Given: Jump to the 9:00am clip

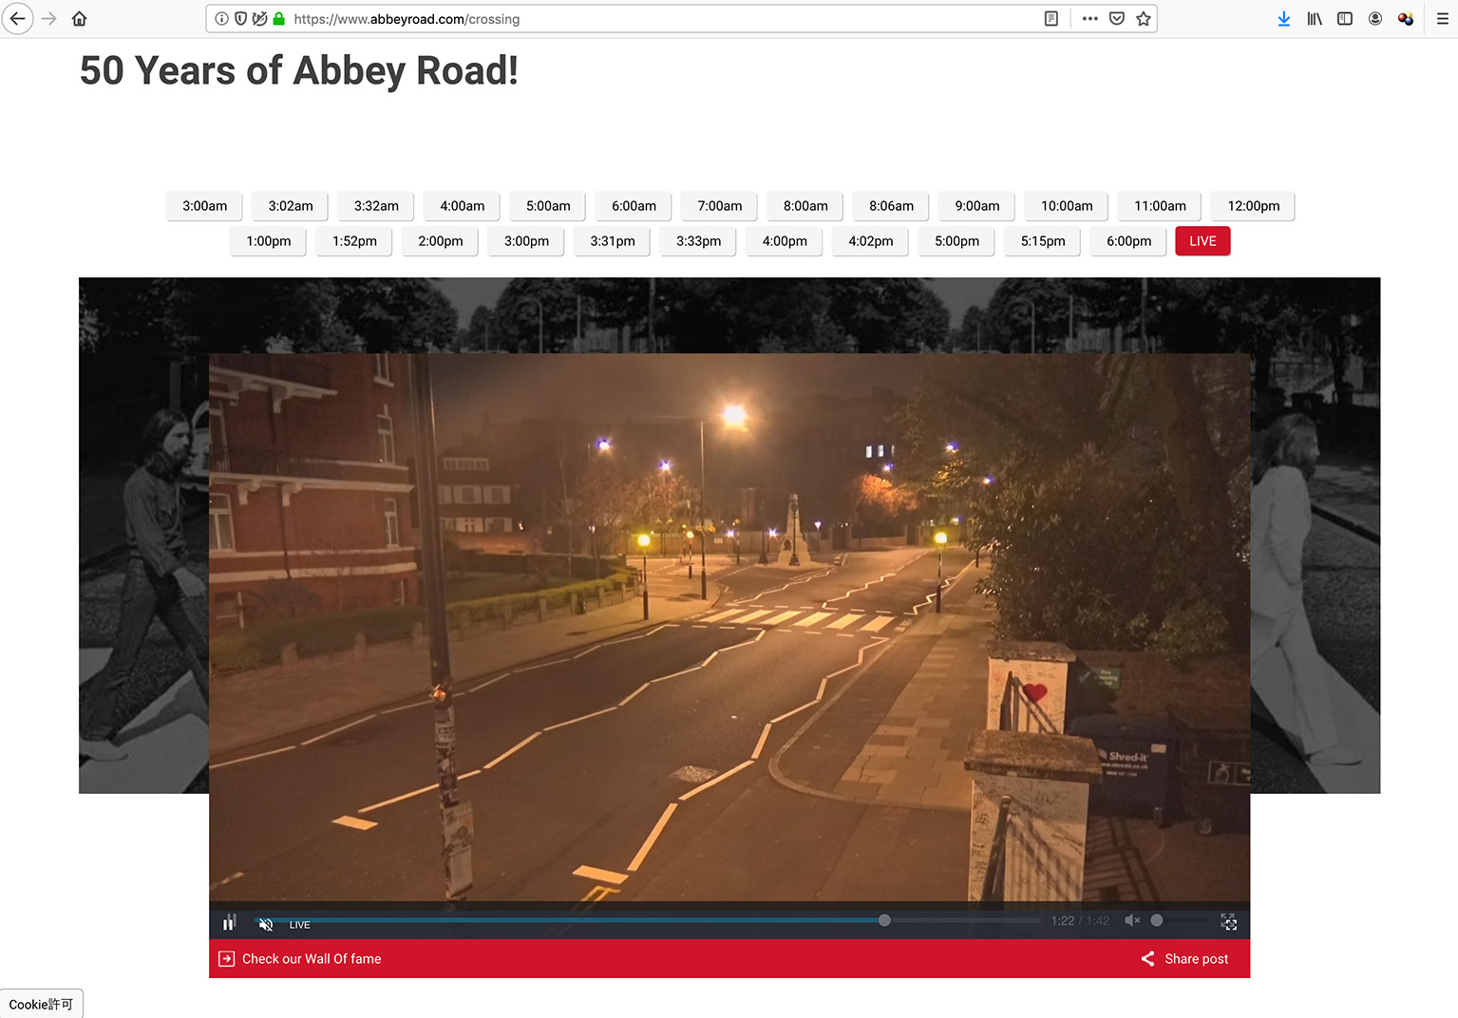Looking at the screenshot, I should tap(977, 206).
